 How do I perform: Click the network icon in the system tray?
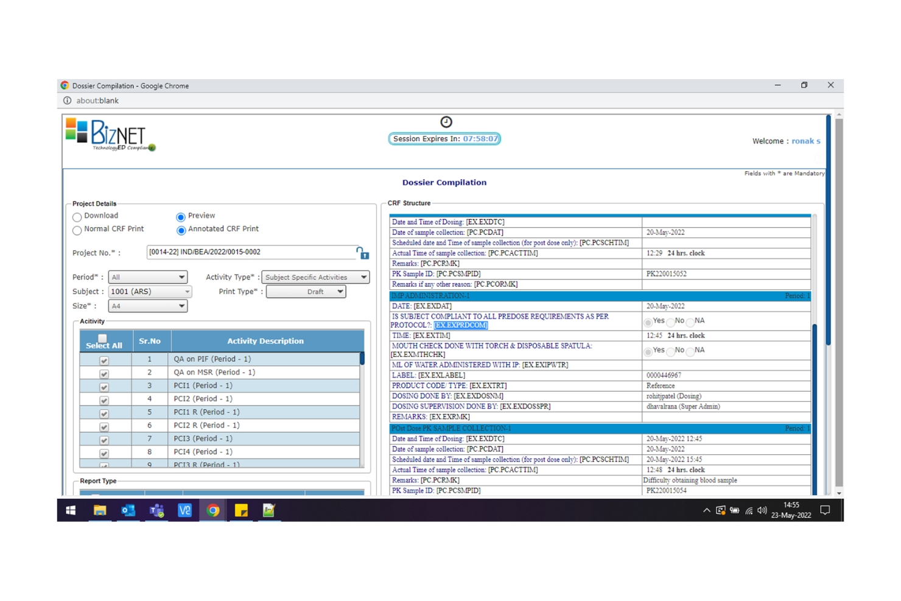pyautogui.click(x=748, y=510)
